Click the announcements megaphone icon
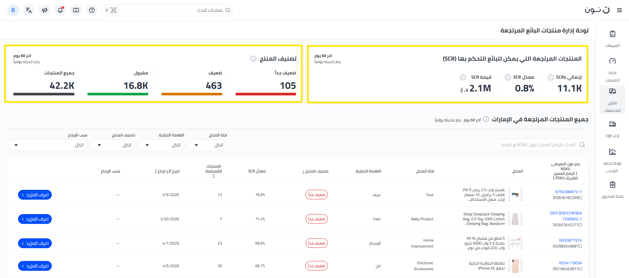 pyautogui.click(x=45, y=10)
